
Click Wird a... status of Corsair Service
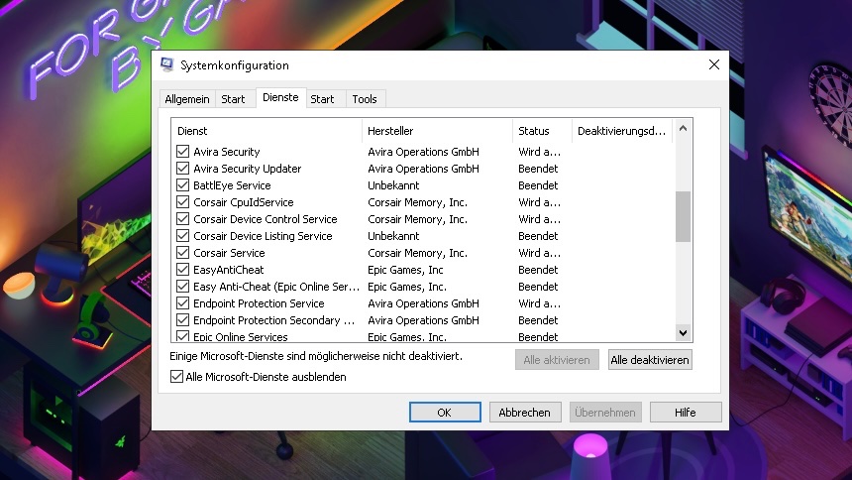tap(540, 253)
